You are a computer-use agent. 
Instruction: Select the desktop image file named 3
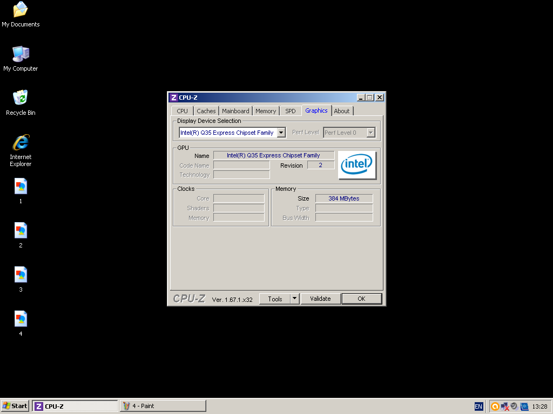(21, 279)
